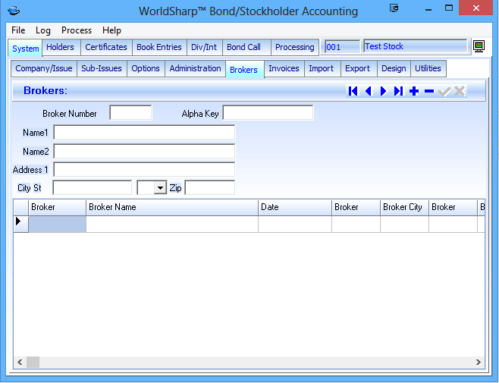Open the state dropdown beside City St

[159, 188]
